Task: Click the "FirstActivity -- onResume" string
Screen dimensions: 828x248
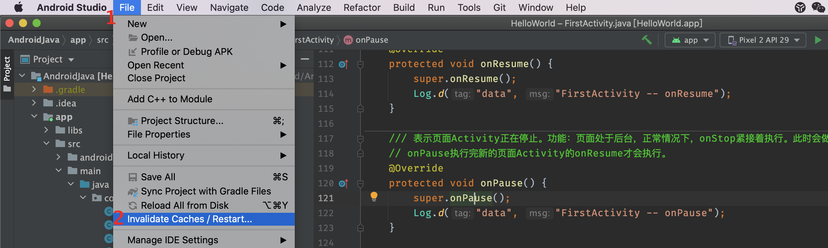Action: point(637,94)
